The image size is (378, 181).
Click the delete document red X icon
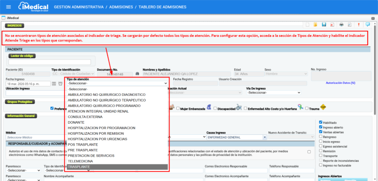click(332, 25)
